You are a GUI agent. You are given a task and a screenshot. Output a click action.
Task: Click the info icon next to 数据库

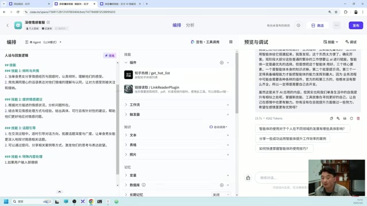point(144,185)
